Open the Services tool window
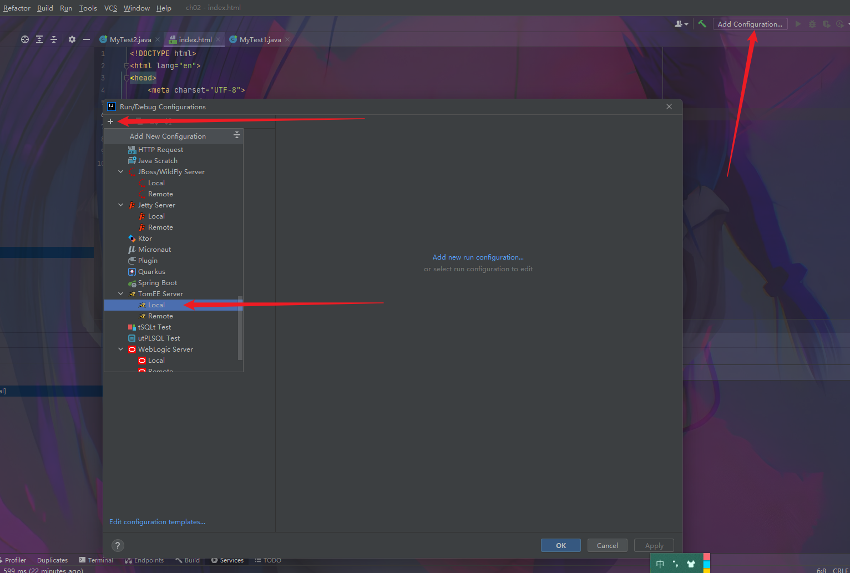 pos(227,560)
